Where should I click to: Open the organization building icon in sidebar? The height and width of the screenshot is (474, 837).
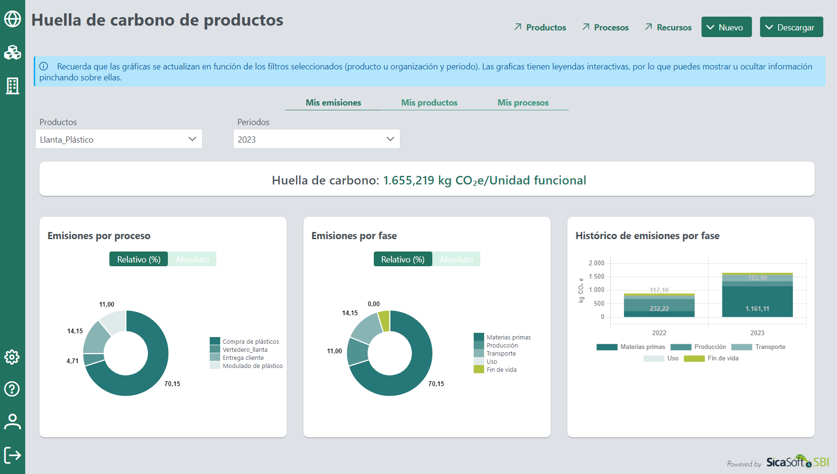[x=12, y=86]
